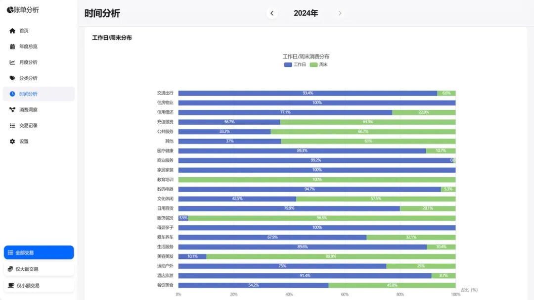Image resolution: width=534 pixels, height=300 pixels.
Task: Click the 2024年 year label
Action: tap(306, 13)
